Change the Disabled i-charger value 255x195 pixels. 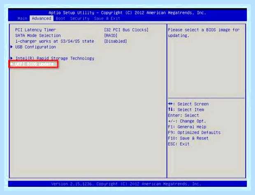116,41
